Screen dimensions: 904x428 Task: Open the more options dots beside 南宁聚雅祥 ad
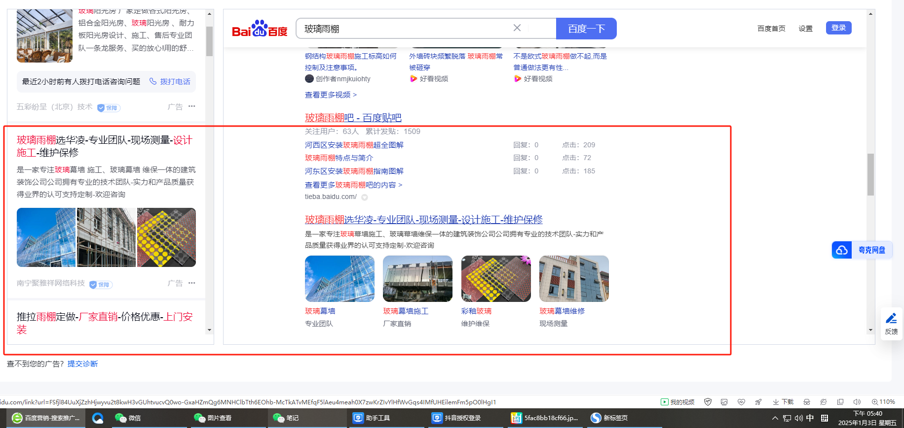[x=192, y=283]
